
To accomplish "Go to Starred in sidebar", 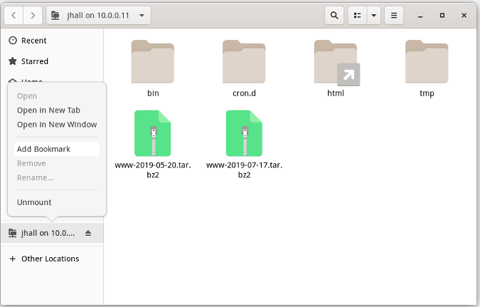I will click(34, 61).
